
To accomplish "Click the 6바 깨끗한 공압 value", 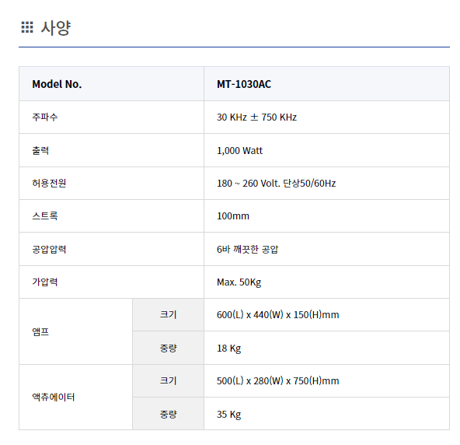I will (x=247, y=250).
